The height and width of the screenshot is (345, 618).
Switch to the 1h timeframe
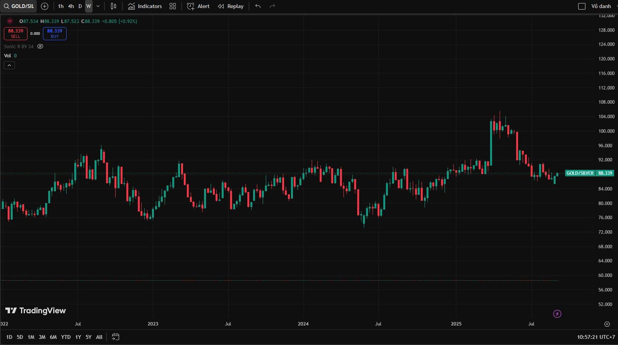pyautogui.click(x=61, y=6)
